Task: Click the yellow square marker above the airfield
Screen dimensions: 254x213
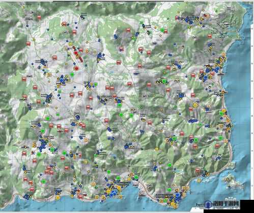Action: 70,44
